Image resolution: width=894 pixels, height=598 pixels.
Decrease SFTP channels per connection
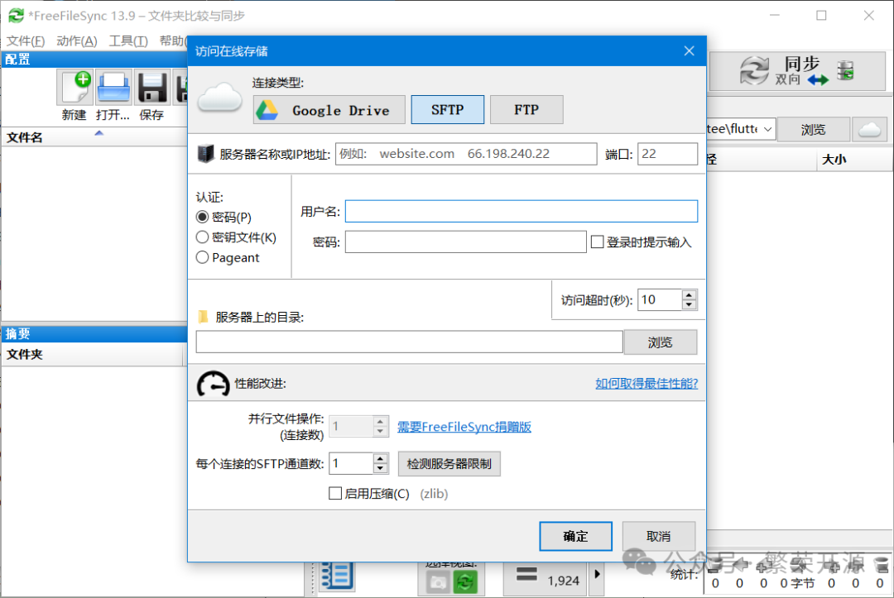click(380, 468)
